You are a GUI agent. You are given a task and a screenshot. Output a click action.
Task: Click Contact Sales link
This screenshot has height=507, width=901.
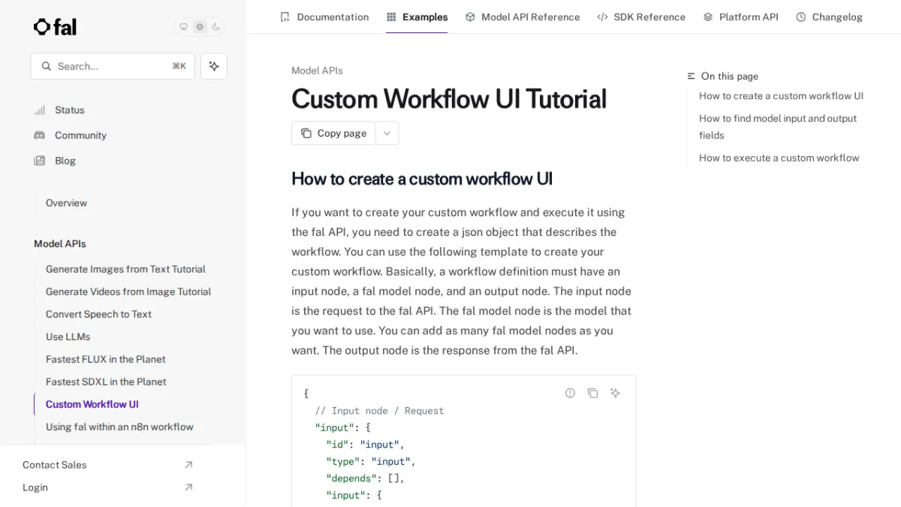pos(55,465)
